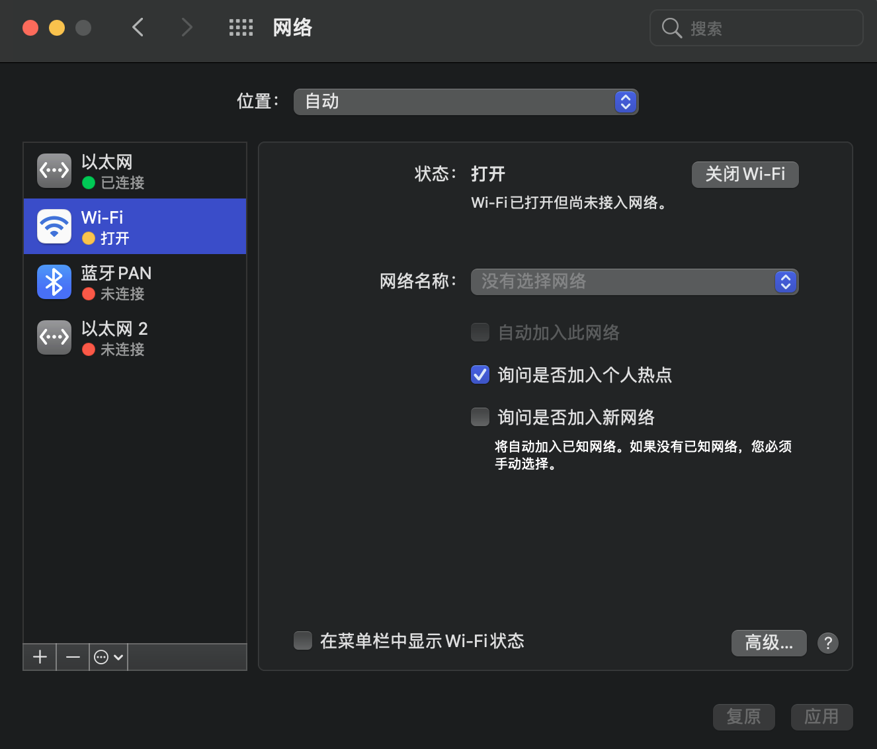Open 高级... advanced settings
Viewport: 877px width, 749px height.
click(769, 643)
